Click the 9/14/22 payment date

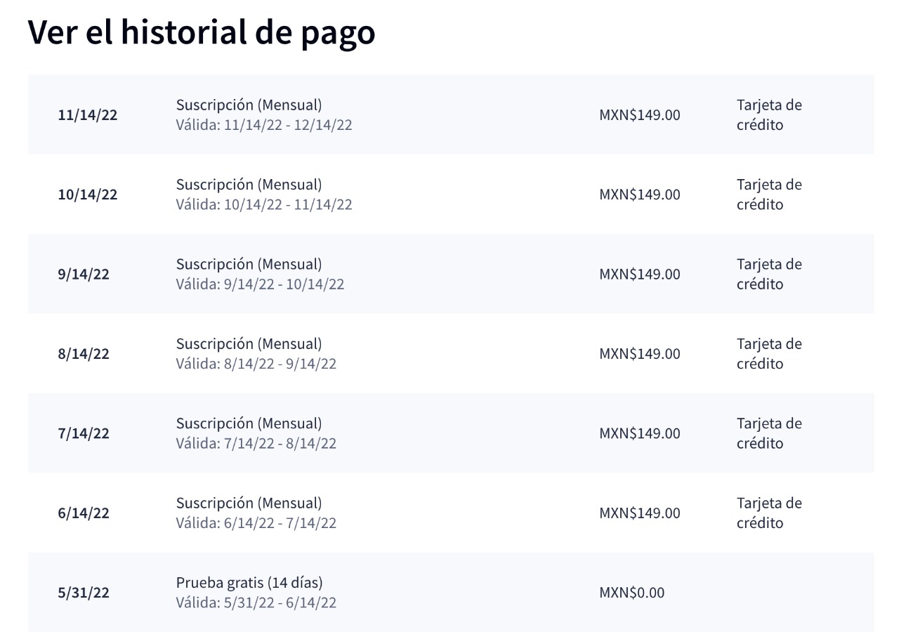84,274
